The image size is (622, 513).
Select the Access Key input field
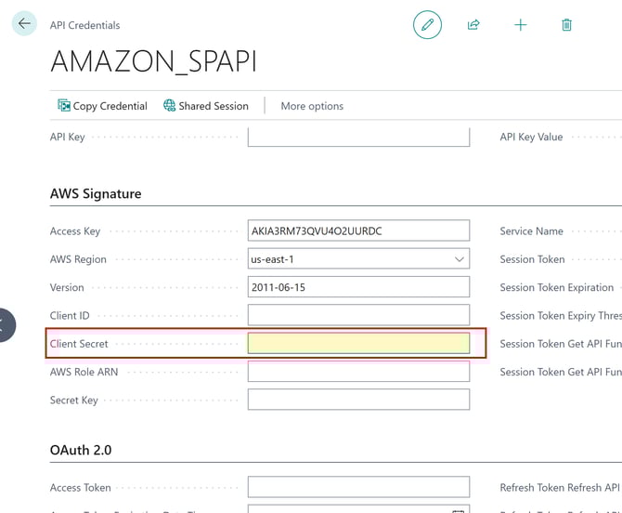click(x=358, y=230)
